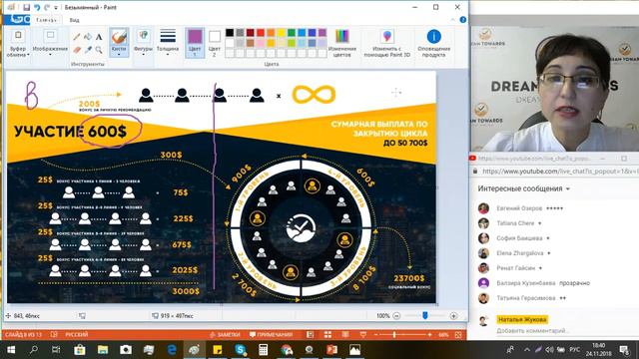Switch to the Вид ribbon tab
The width and height of the screenshot is (639, 359).
pyautogui.click(x=74, y=20)
